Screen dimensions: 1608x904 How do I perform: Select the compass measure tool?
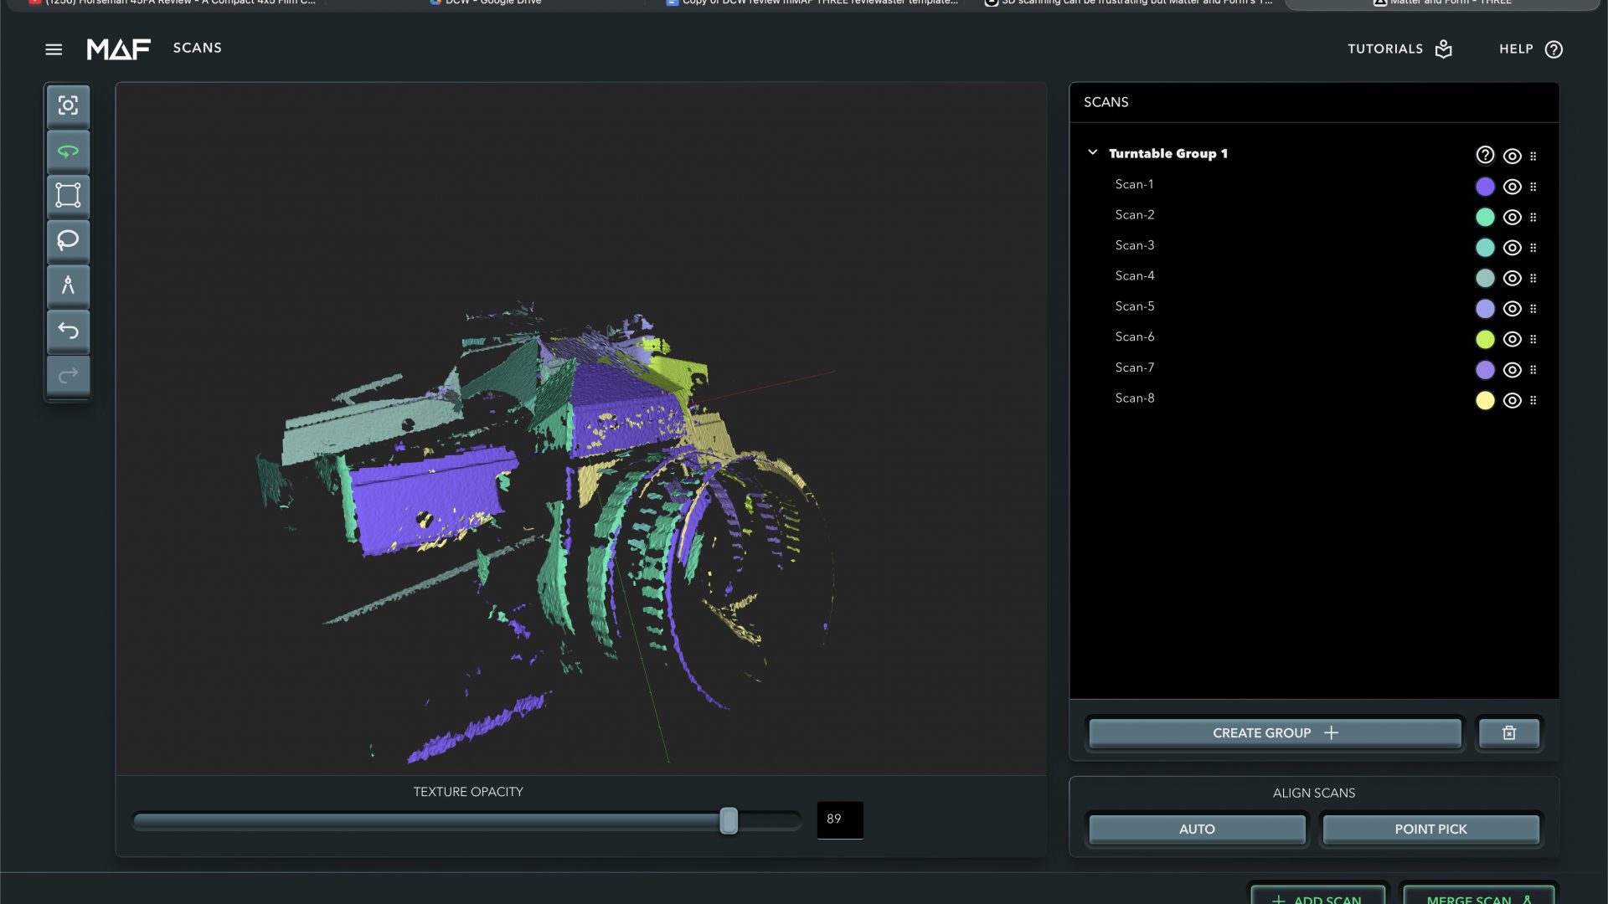tap(68, 285)
